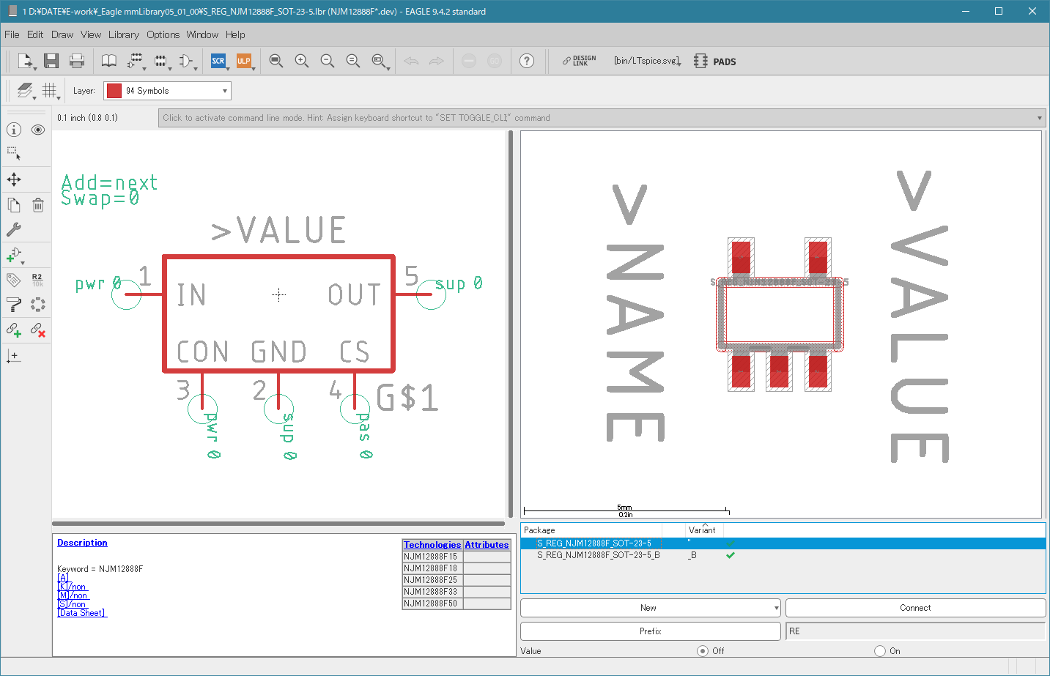Click the Zoom out magnifier icon
Image resolution: width=1050 pixels, height=676 pixels.
point(328,61)
